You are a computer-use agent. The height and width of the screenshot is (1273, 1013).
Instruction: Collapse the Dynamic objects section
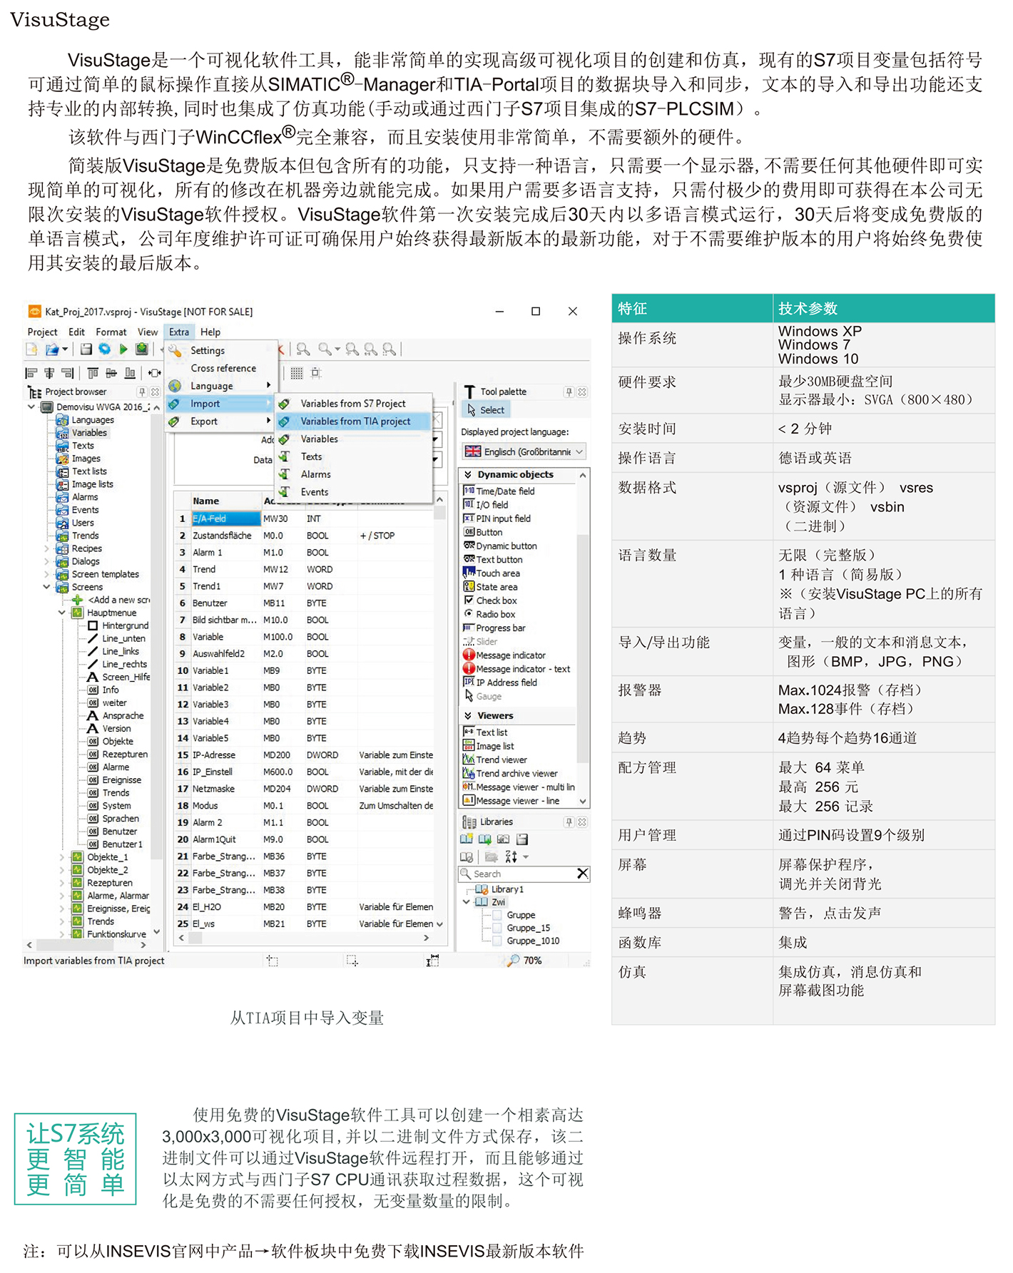(x=468, y=474)
